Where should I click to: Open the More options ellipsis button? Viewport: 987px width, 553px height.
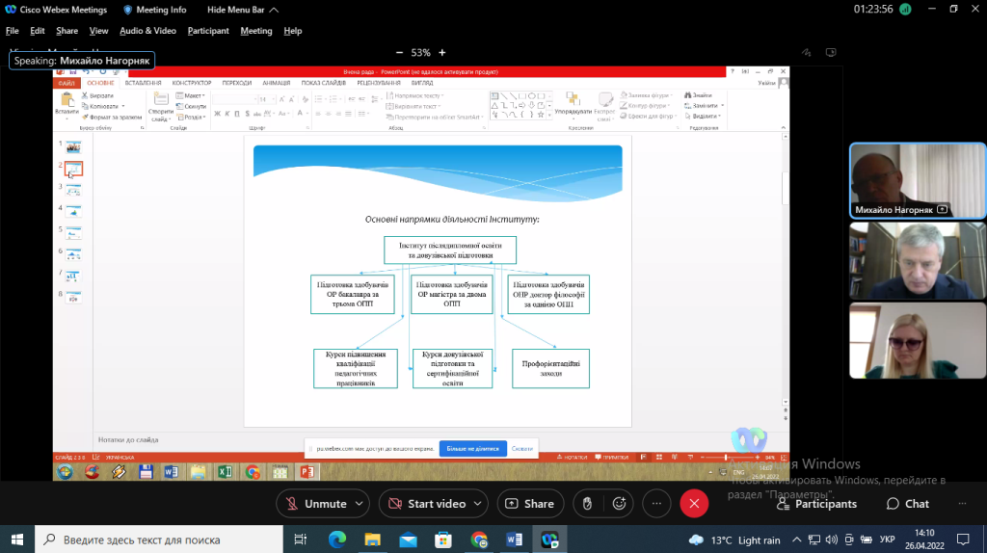[656, 503]
